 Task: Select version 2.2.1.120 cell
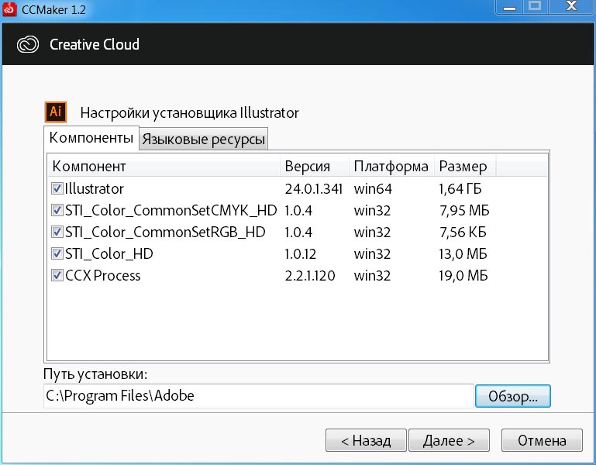pyautogui.click(x=310, y=275)
